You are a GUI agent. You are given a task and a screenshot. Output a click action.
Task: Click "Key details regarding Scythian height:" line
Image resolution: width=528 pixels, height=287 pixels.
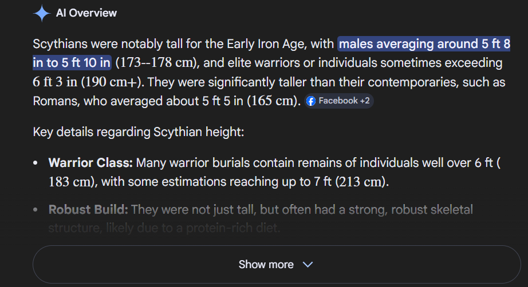(x=139, y=132)
